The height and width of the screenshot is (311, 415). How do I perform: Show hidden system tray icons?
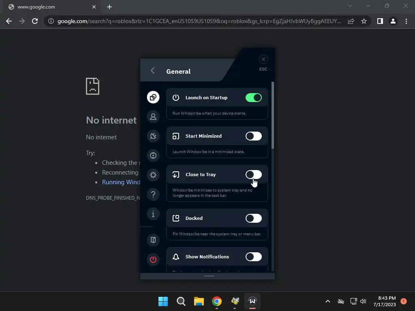click(327, 301)
